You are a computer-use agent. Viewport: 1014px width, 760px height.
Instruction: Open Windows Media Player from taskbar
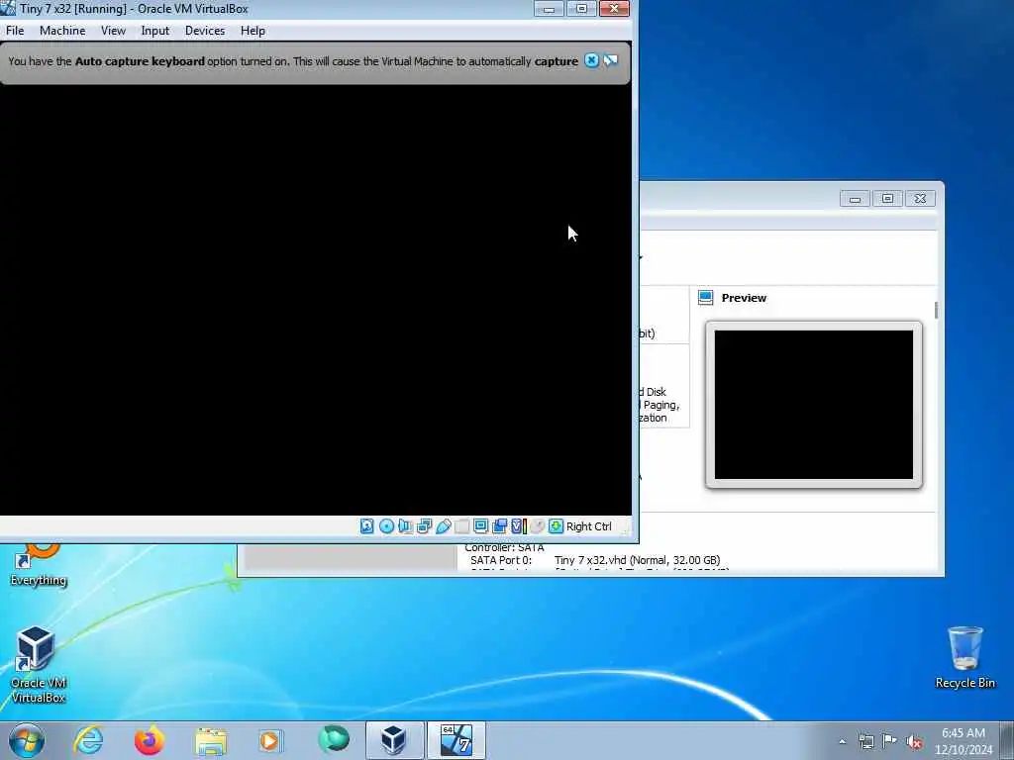click(x=271, y=740)
